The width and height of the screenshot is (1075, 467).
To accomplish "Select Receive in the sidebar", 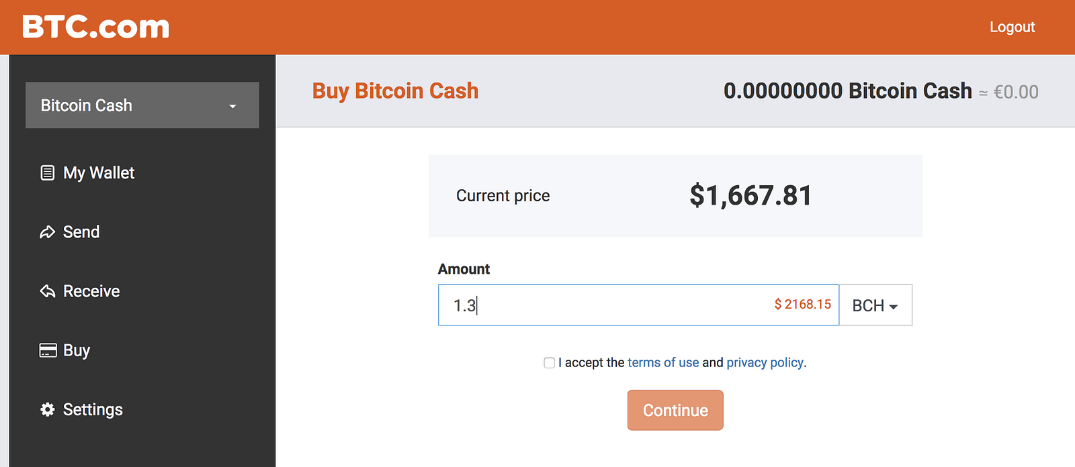I will (91, 291).
